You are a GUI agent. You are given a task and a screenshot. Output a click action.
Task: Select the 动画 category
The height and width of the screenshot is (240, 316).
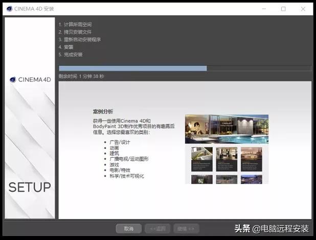(x=114, y=148)
